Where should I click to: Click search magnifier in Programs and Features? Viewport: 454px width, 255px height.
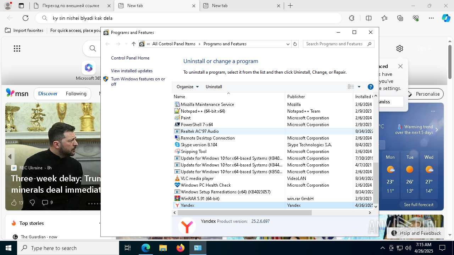click(369, 44)
